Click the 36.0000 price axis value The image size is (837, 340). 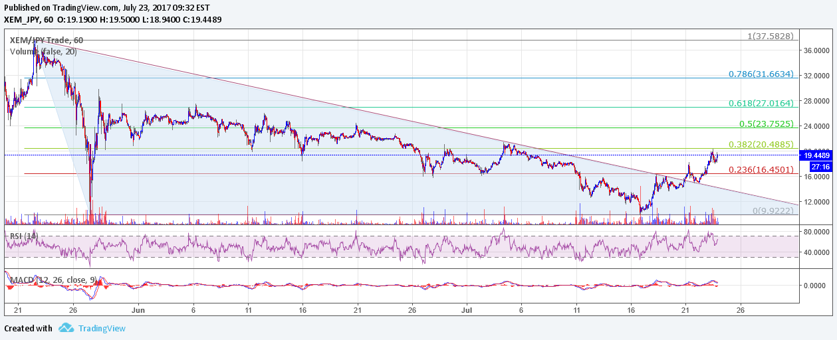[x=817, y=50]
